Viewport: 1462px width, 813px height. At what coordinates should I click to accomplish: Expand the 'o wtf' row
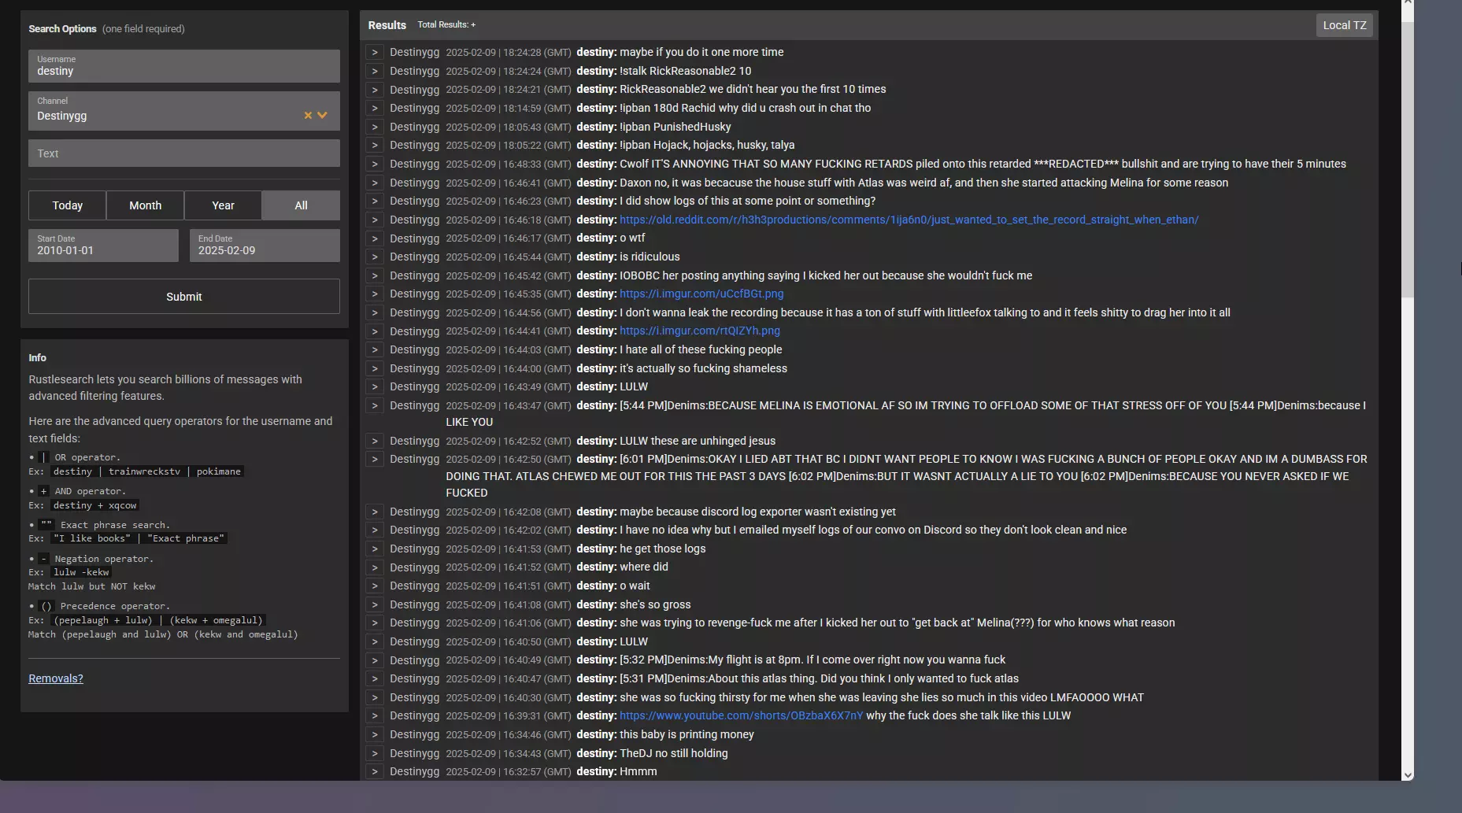(375, 238)
